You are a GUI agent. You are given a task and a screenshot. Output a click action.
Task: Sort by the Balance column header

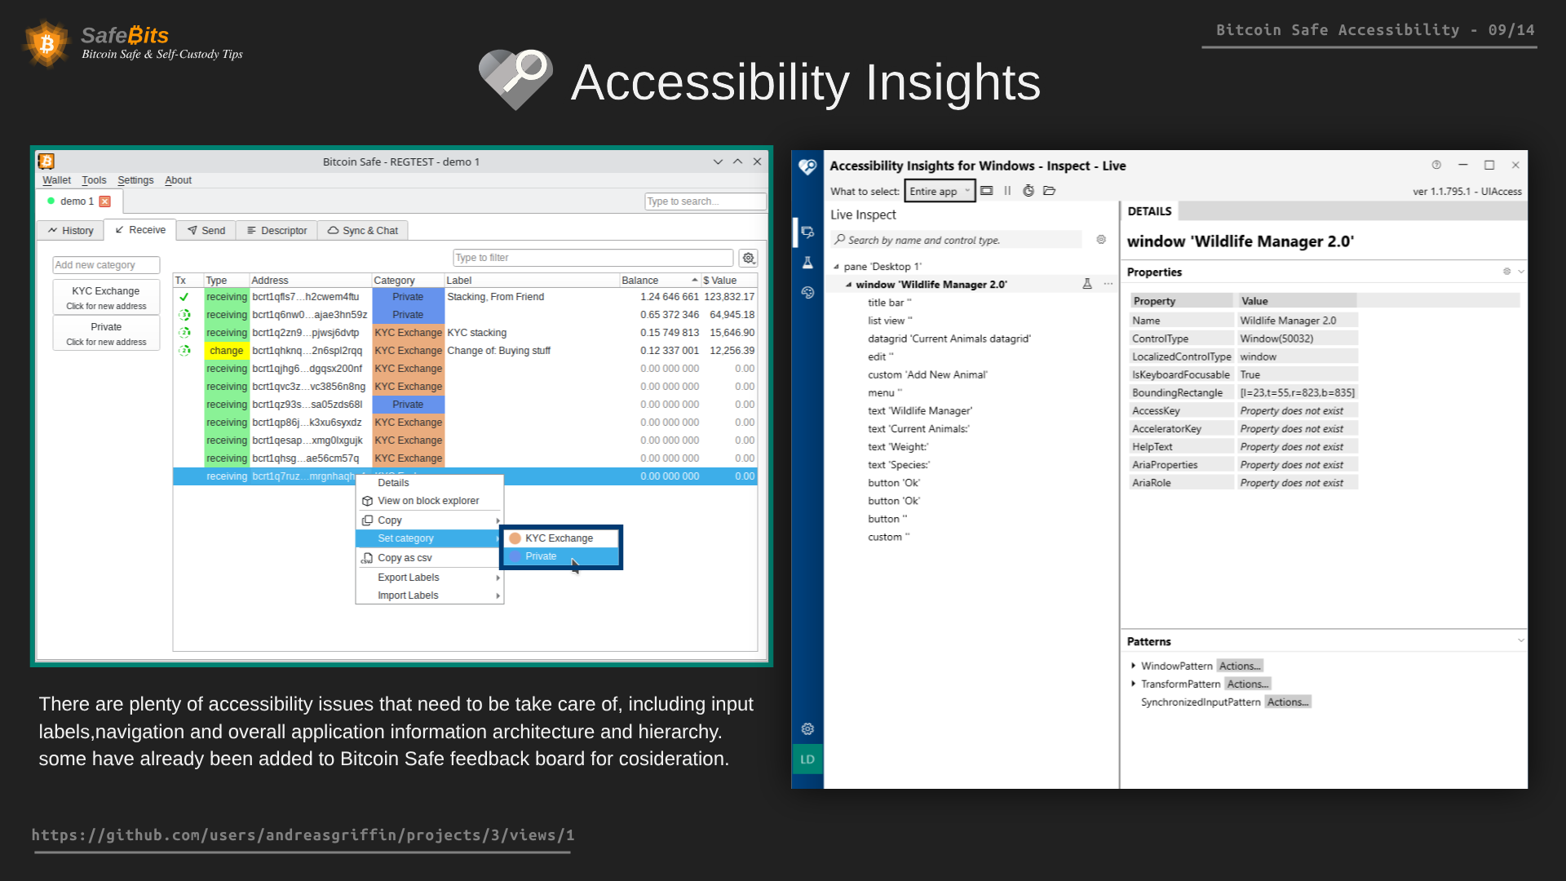660,281
